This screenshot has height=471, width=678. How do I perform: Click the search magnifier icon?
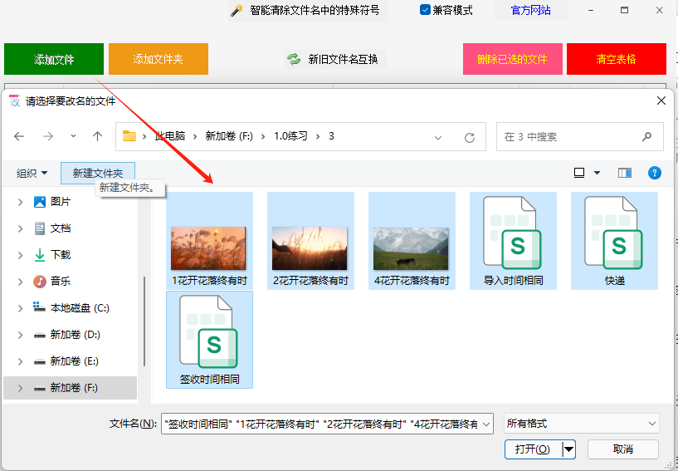pos(646,136)
